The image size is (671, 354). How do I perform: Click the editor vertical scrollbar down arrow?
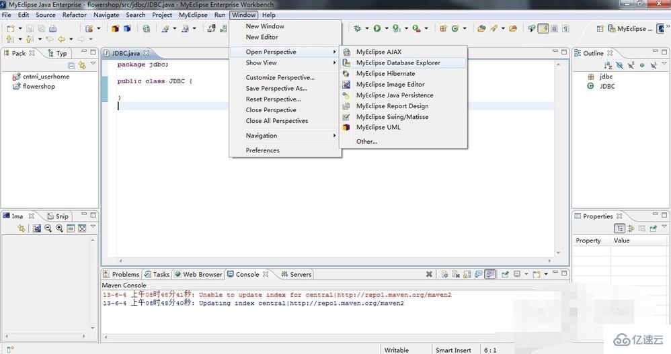[x=558, y=253]
